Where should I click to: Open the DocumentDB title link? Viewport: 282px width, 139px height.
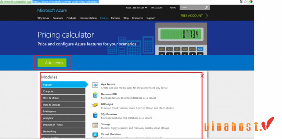click(109, 94)
